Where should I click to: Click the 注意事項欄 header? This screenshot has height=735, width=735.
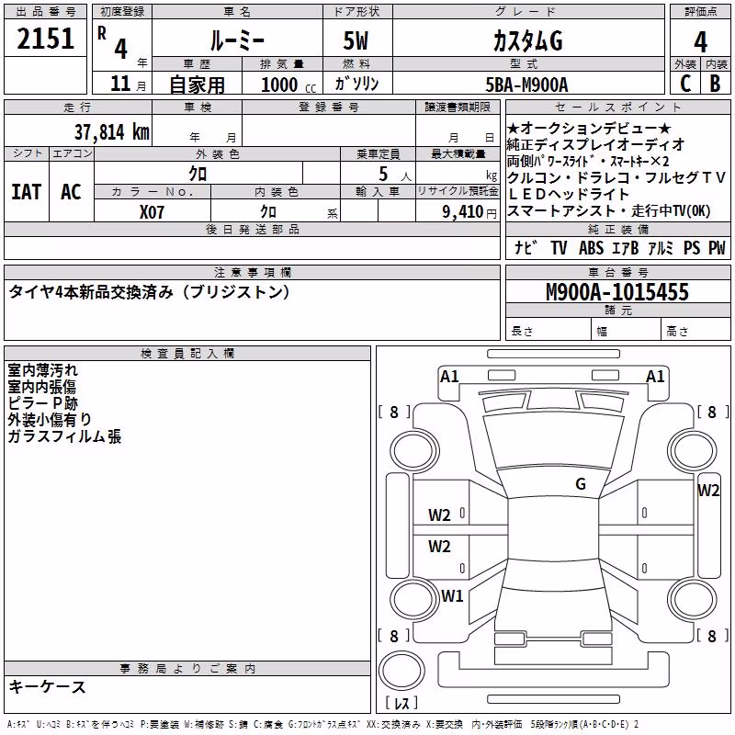tap(252, 272)
